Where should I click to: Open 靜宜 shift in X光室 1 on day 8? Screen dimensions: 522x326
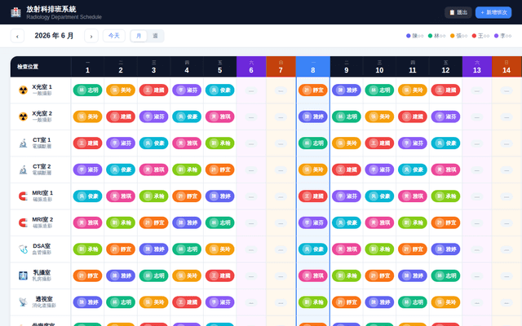(313, 90)
